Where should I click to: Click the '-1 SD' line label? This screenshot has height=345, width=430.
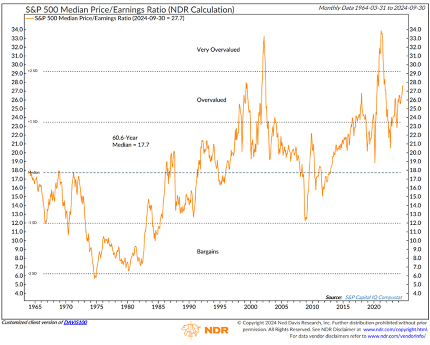(x=32, y=223)
